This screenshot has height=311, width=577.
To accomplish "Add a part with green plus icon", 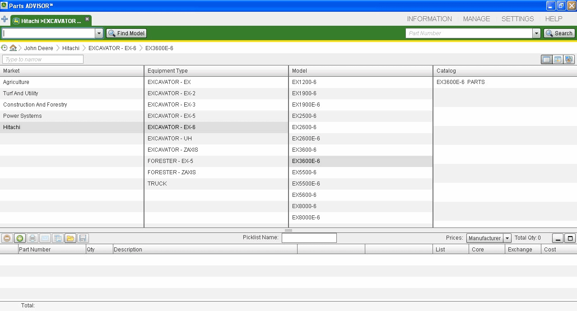I will [x=19, y=238].
